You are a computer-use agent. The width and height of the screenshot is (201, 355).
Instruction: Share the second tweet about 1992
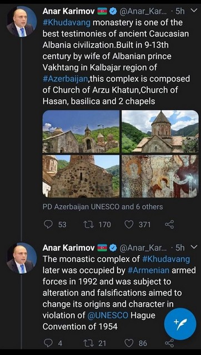[169, 343]
